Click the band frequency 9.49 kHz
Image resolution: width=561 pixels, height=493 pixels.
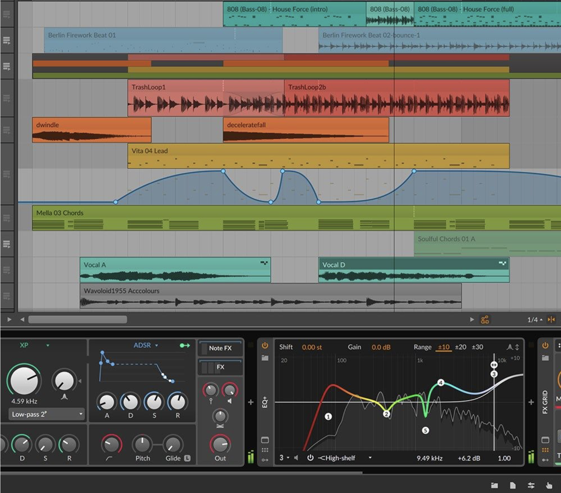pos(430,458)
